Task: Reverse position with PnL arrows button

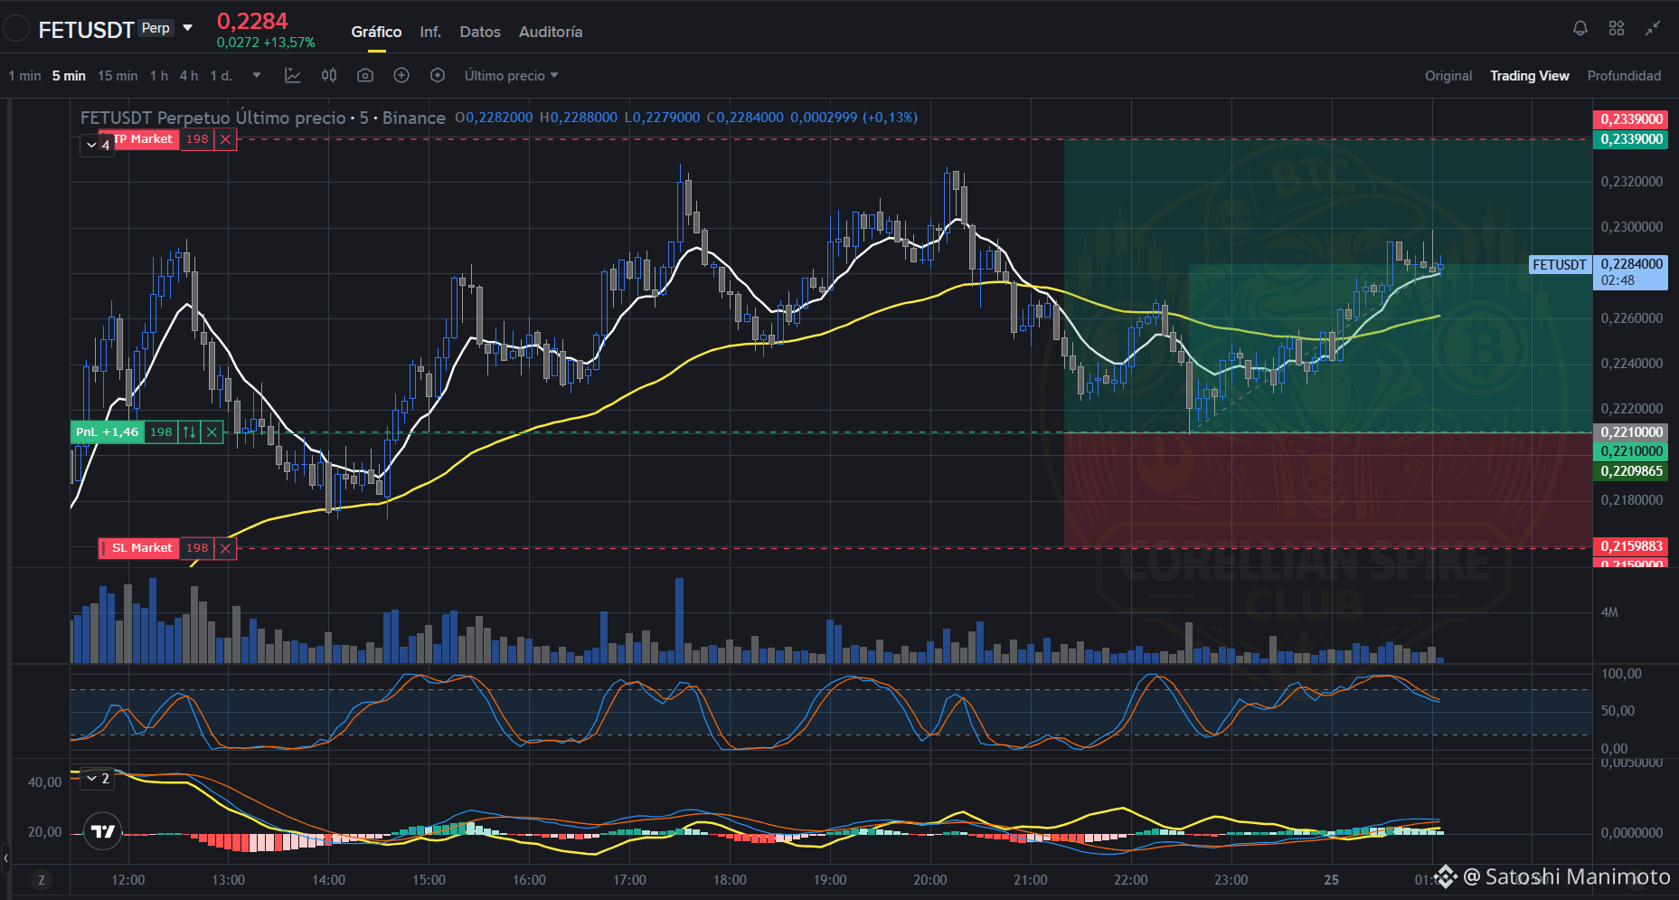Action: point(189,432)
